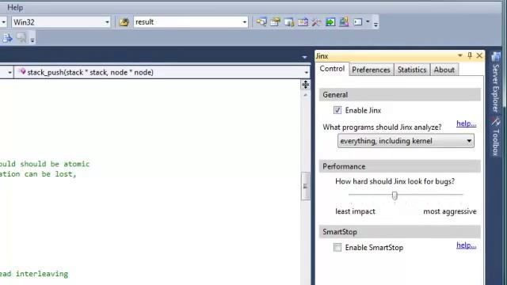Open Solution Explorer from the toolbar
507x285 pixels.
[x=261, y=22]
